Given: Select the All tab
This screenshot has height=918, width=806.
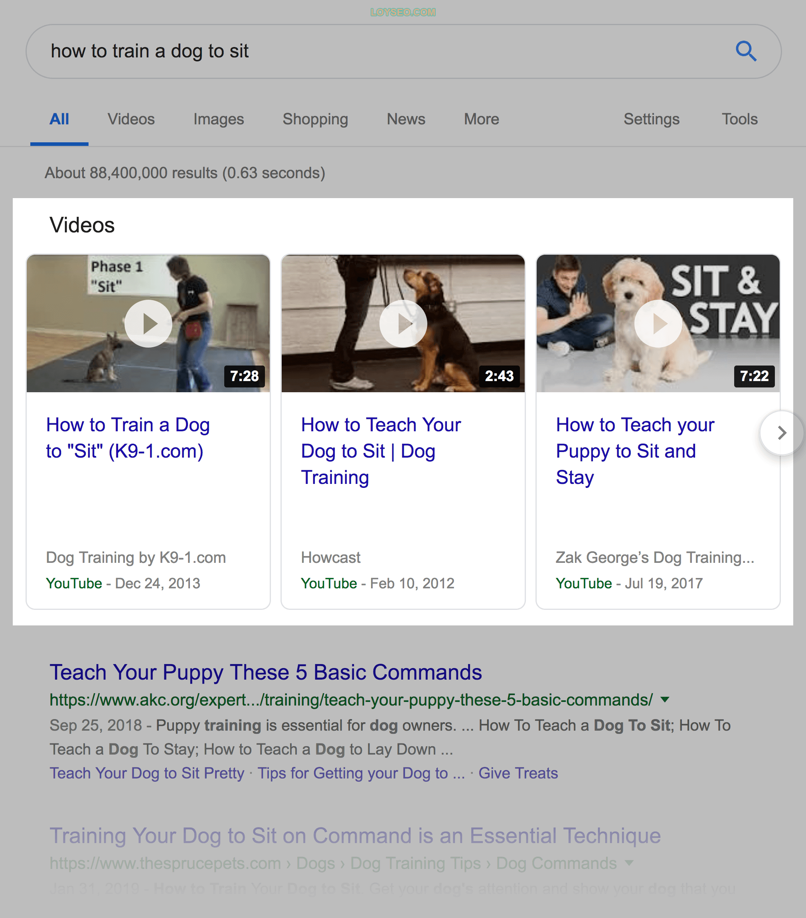Looking at the screenshot, I should [x=59, y=119].
